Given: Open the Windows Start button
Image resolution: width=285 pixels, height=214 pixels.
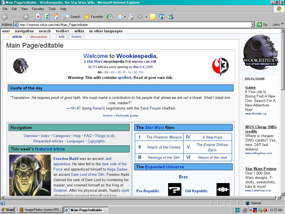Looking at the screenshot, I should coord(8,210).
